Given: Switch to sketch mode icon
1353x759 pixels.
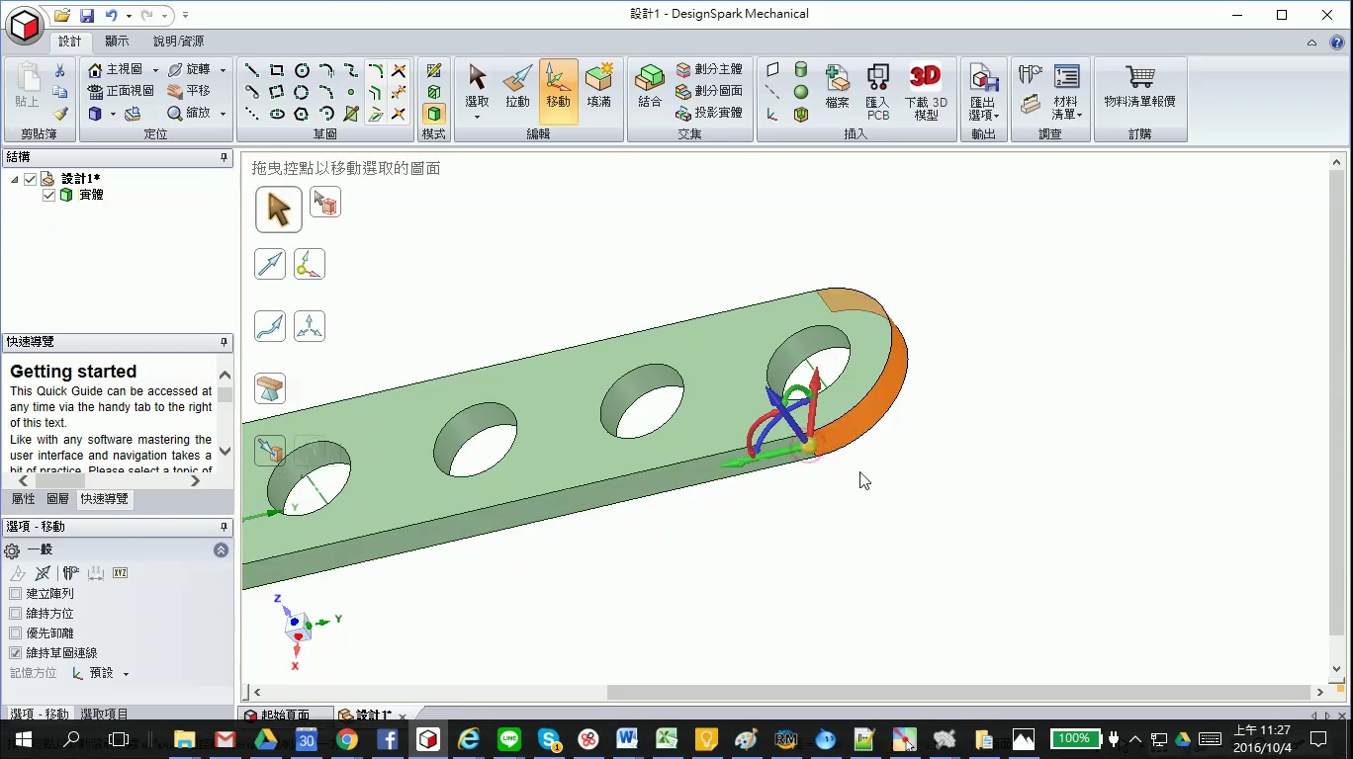Looking at the screenshot, I should pyautogui.click(x=433, y=70).
